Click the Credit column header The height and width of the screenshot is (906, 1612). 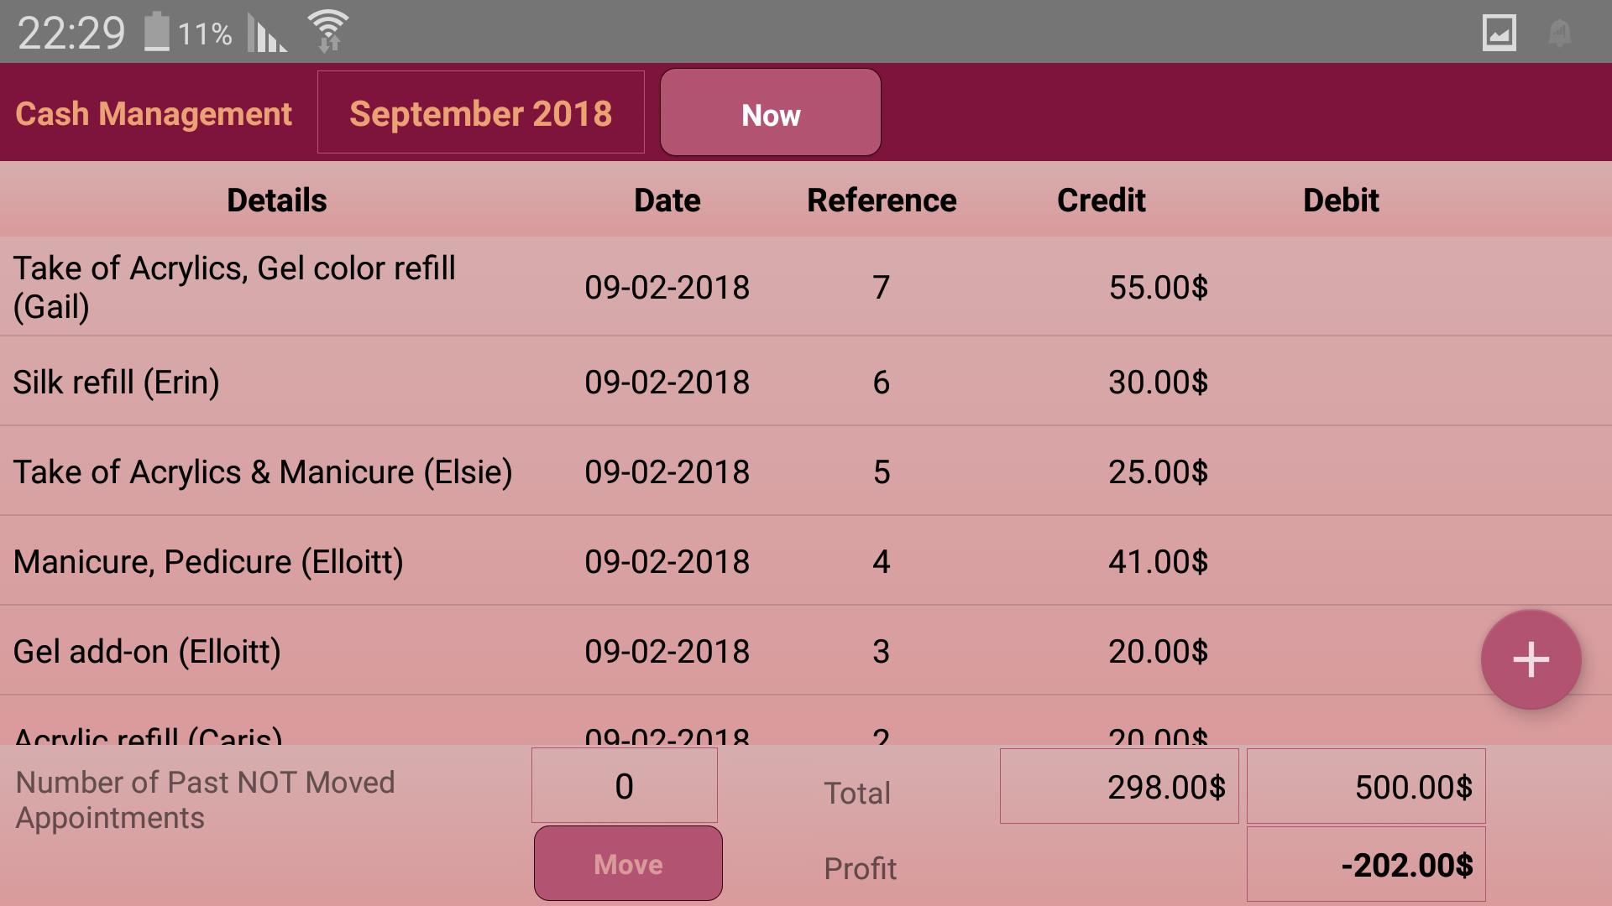pyautogui.click(x=1101, y=200)
